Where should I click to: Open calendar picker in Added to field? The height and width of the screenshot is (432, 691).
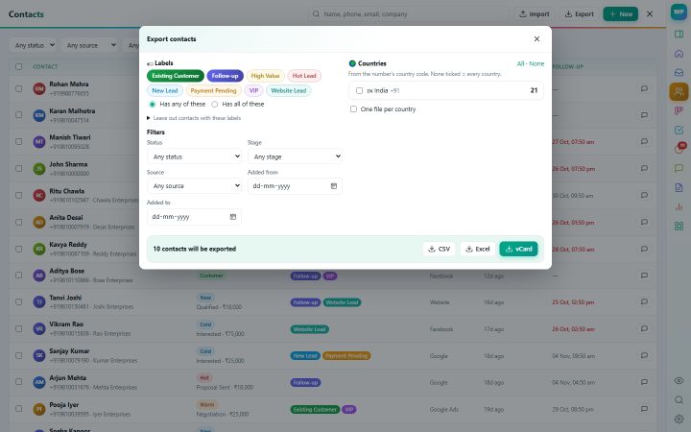pos(233,216)
